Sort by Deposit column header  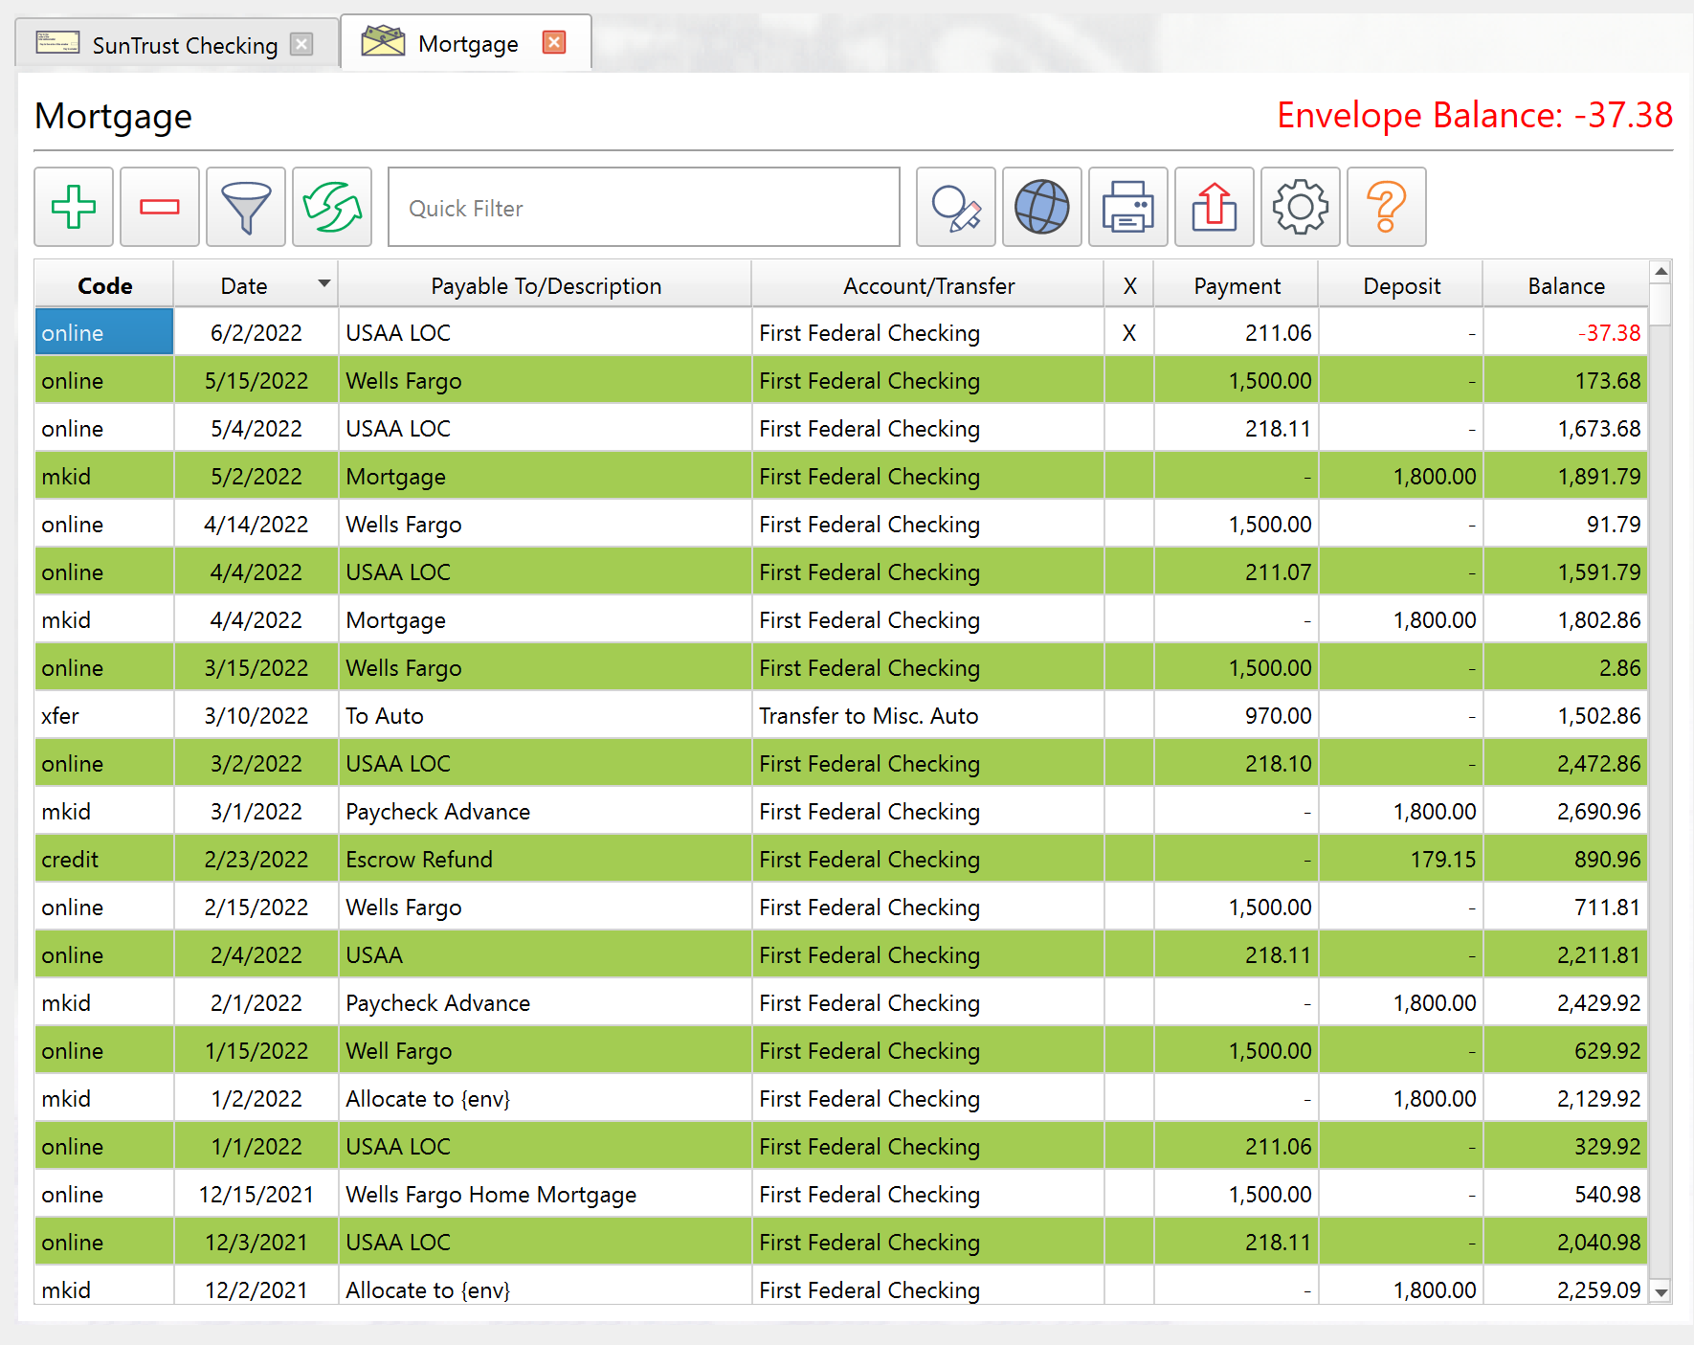pyautogui.click(x=1401, y=285)
